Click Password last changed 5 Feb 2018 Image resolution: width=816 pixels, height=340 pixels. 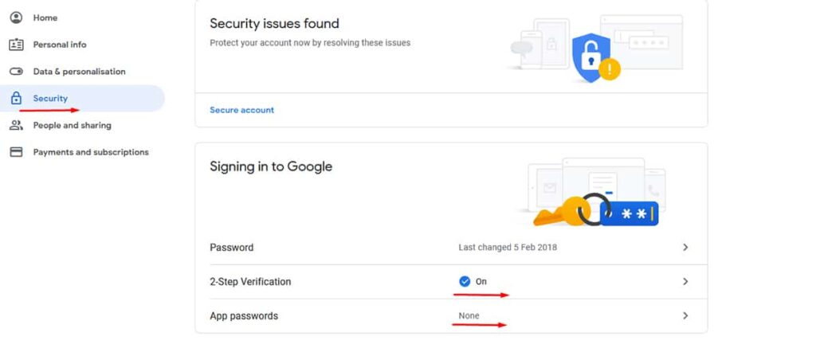[x=508, y=248]
